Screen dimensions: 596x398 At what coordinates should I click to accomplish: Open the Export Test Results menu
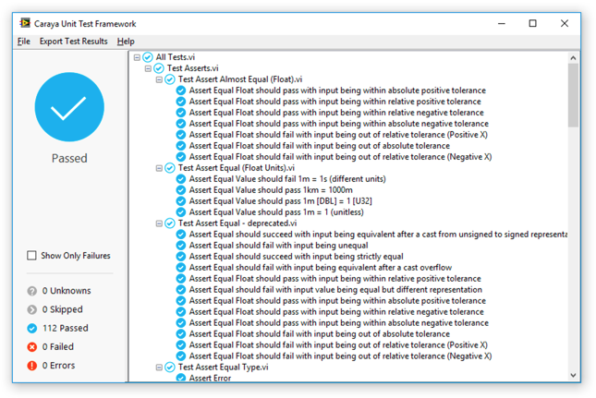coord(73,42)
